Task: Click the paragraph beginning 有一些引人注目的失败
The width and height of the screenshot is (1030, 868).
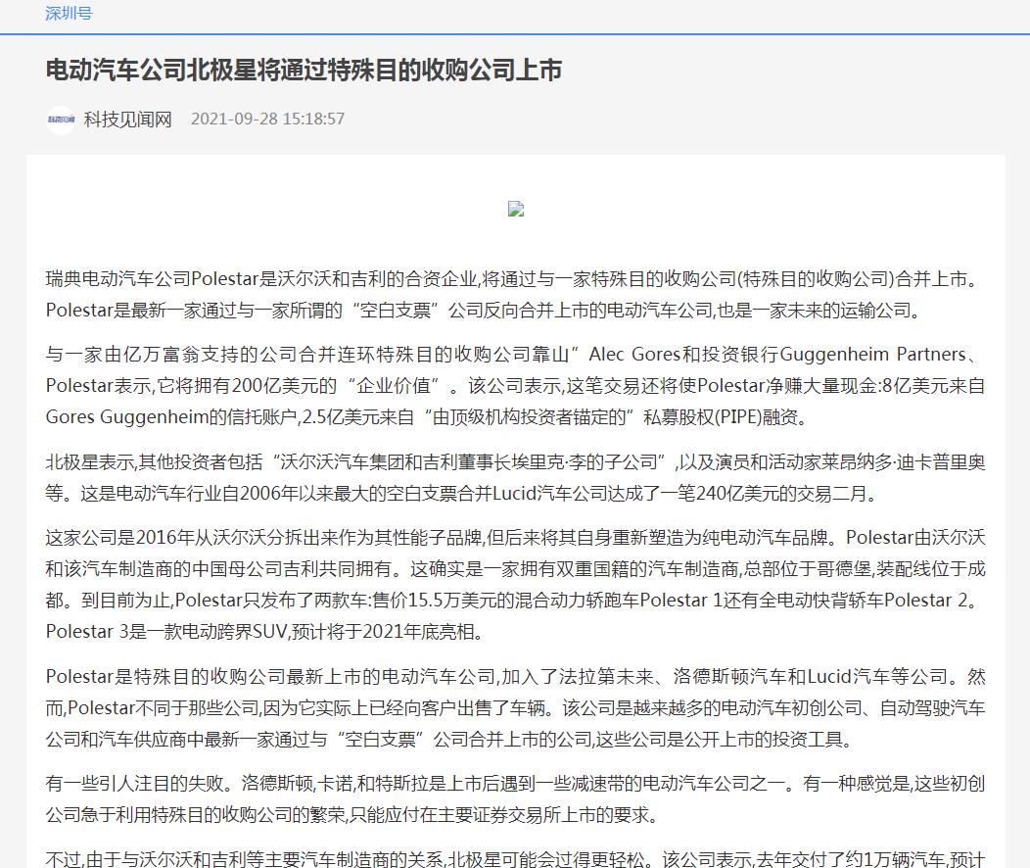Action: [x=515, y=799]
